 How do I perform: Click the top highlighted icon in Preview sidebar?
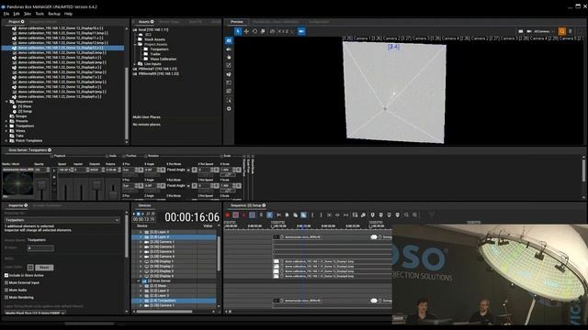229,40
